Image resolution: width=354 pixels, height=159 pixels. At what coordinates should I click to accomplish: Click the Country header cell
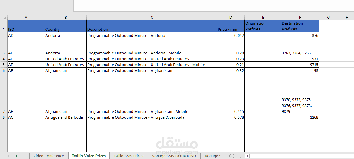click(66, 26)
